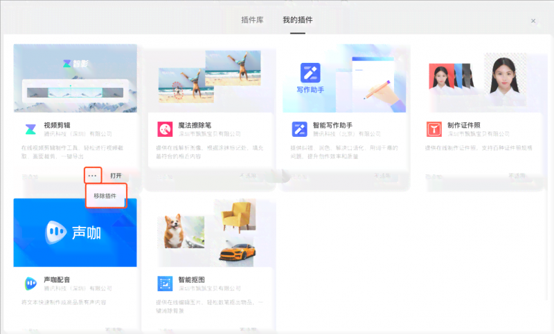Viewport: 554px width, 334px height.
Task: Click the 声咖 blue banner image
Action: pos(75,232)
